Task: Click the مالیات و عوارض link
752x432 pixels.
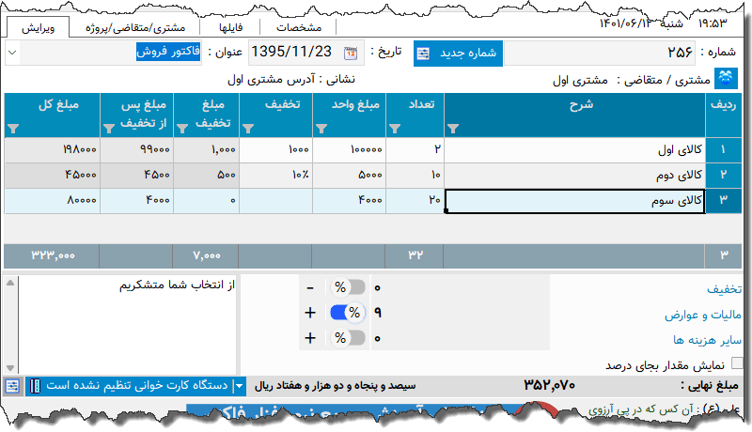Action: pos(702,315)
